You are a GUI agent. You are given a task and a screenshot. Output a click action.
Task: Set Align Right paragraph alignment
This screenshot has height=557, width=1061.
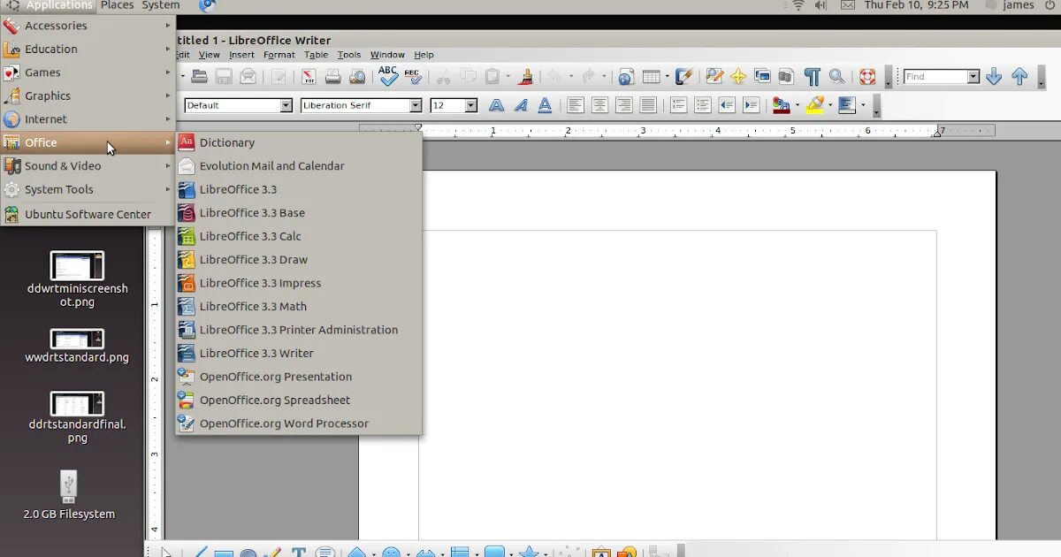coord(623,105)
